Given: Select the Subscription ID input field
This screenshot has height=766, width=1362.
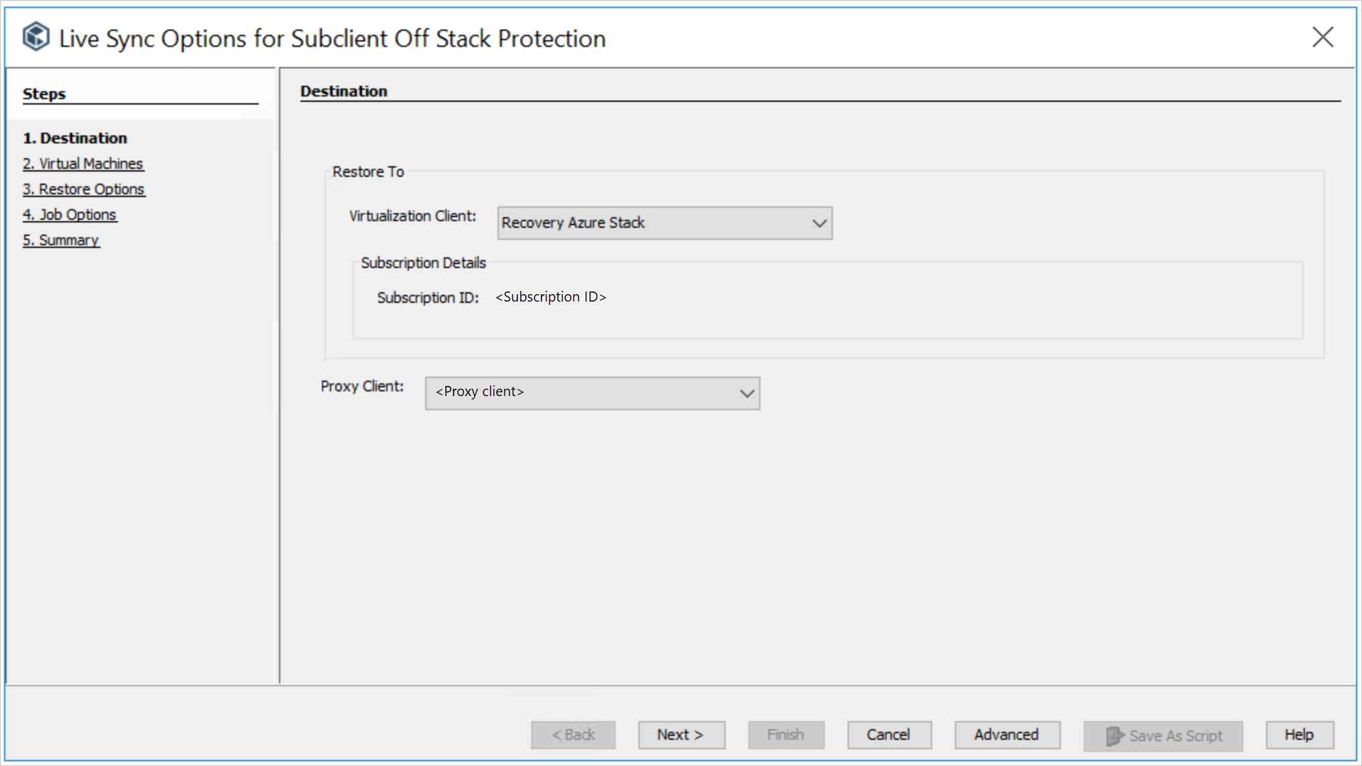Looking at the screenshot, I should (551, 296).
